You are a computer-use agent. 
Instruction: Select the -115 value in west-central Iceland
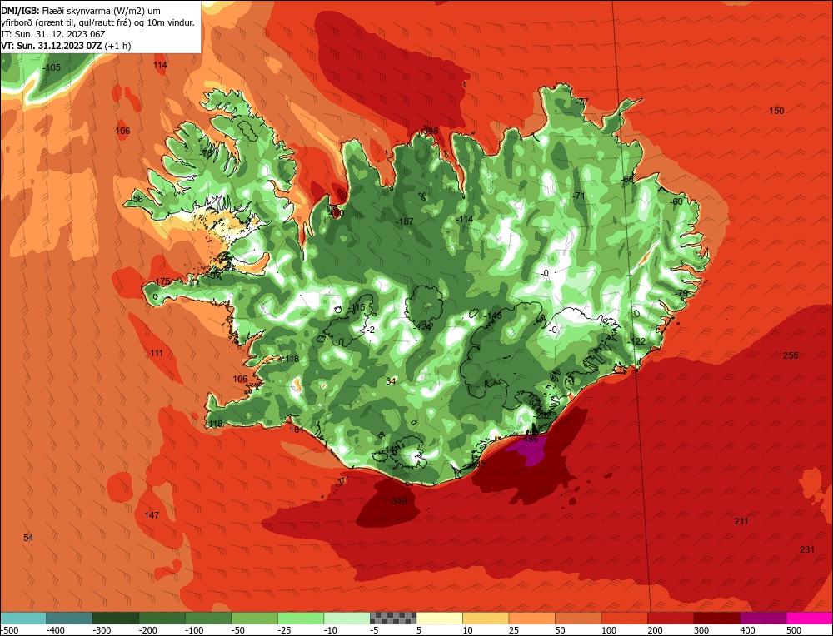point(356,308)
